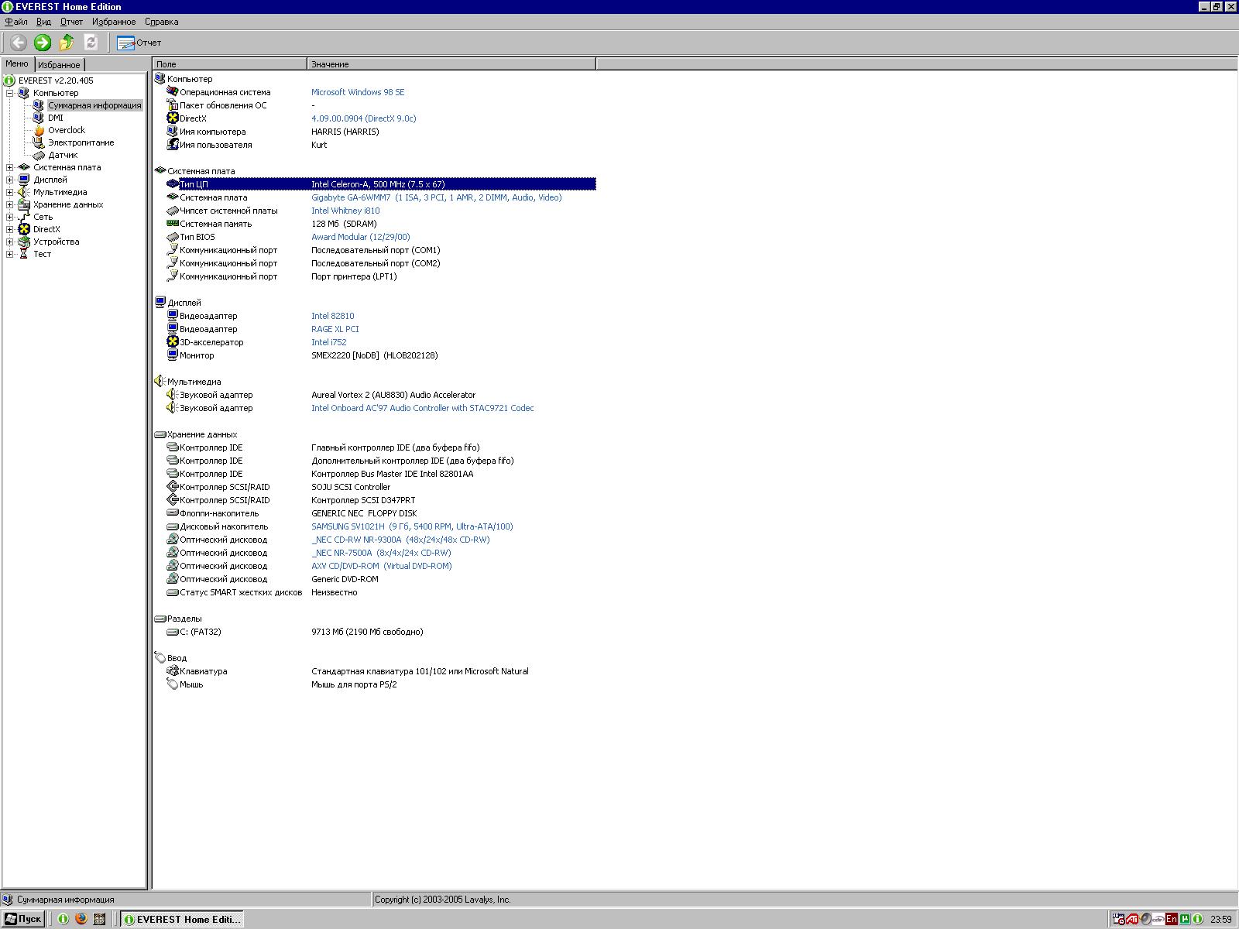Open the Отчет menu
This screenshot has height=929, width=1239.
[70, 22]
